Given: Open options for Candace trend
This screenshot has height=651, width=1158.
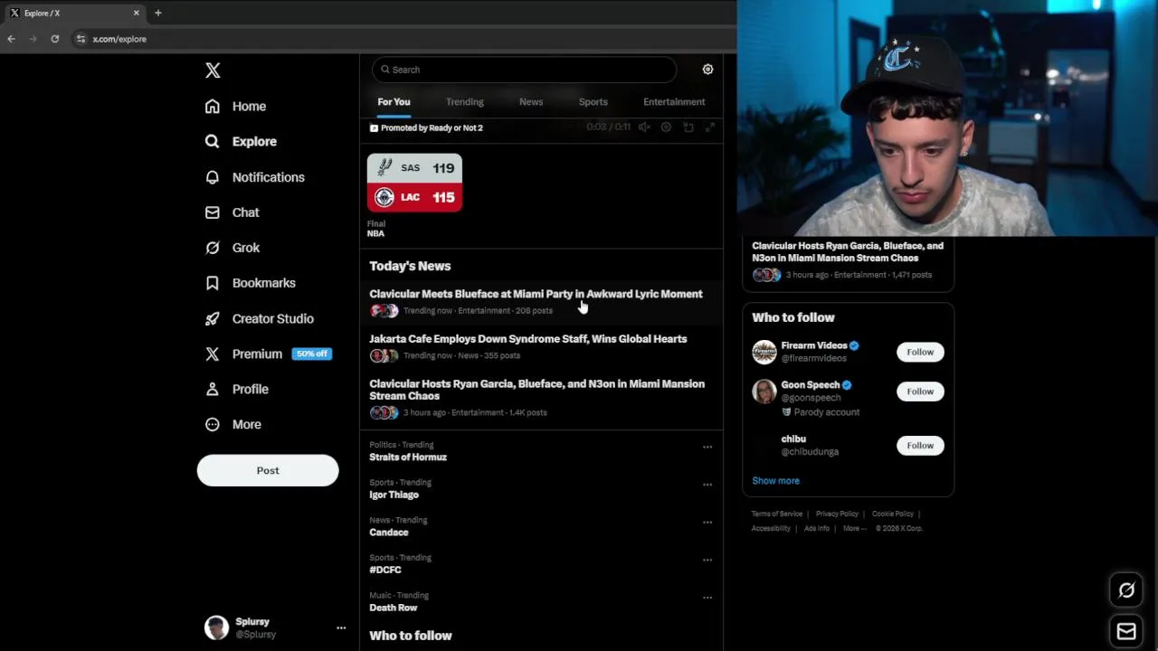Looking at the screenshot, I should pyautogui.click(x=707, y=522).
